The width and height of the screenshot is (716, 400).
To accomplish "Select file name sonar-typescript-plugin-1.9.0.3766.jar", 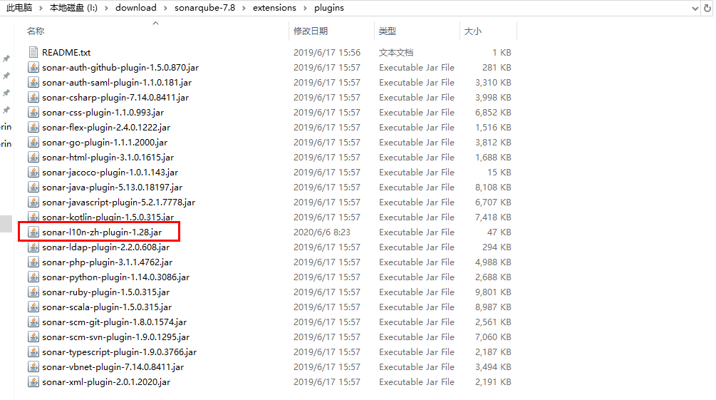I will tap(119, 352).
